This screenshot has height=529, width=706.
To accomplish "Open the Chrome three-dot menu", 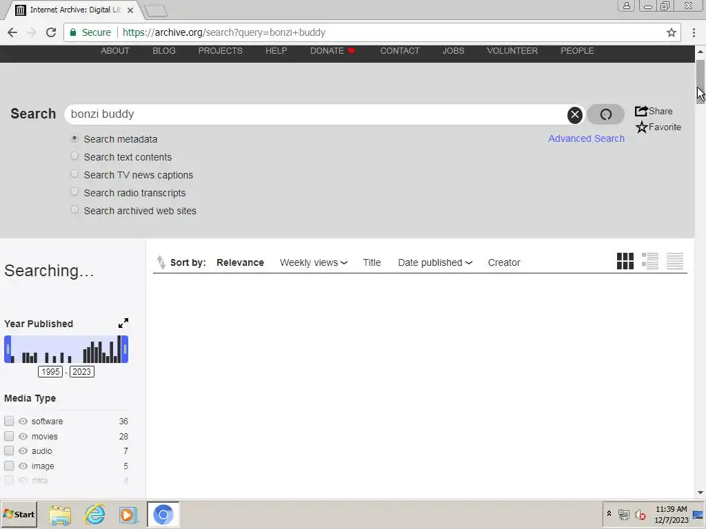I will (x=694, y=32).
